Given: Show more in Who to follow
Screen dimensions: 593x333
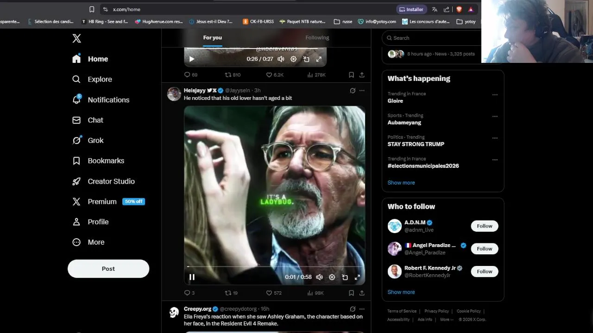Looking at the screenshot, I should pos(401,292).
